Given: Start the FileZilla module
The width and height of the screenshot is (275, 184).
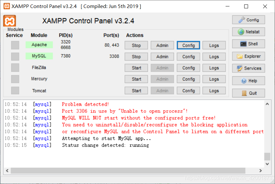Looking at the screenshot, I should tap(136, 68).
